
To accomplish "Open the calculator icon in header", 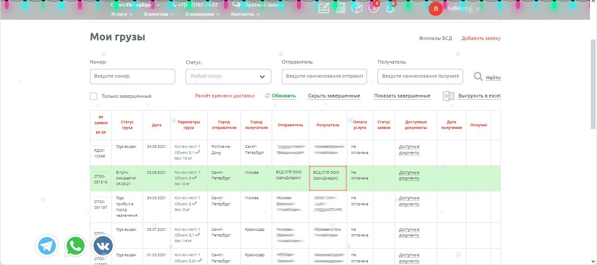I will click(341, 8).
